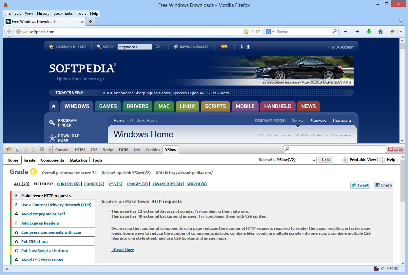408x275 pixels.
Task: Click the Softpedia home icon tab
Action: click(x=54, y=106)
